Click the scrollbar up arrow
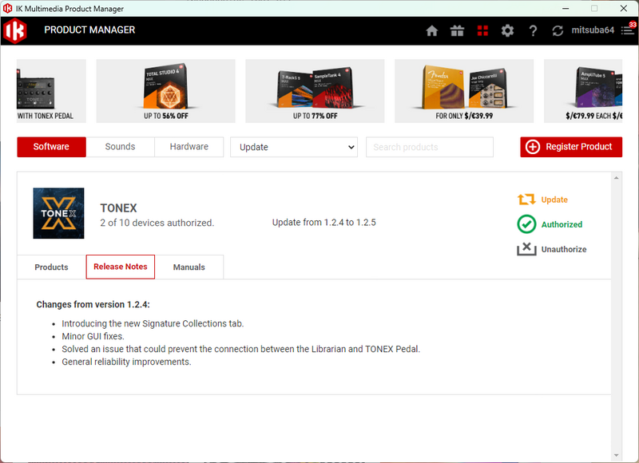The width and height of the screenshot is (639, 463). 616,177
